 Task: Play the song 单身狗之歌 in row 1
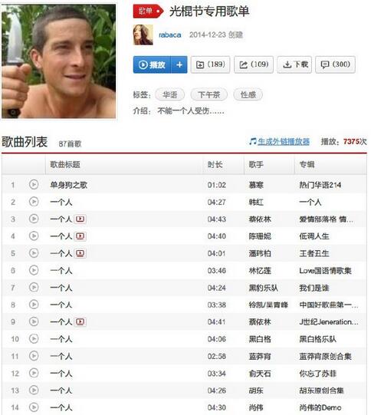click(34, 184)
